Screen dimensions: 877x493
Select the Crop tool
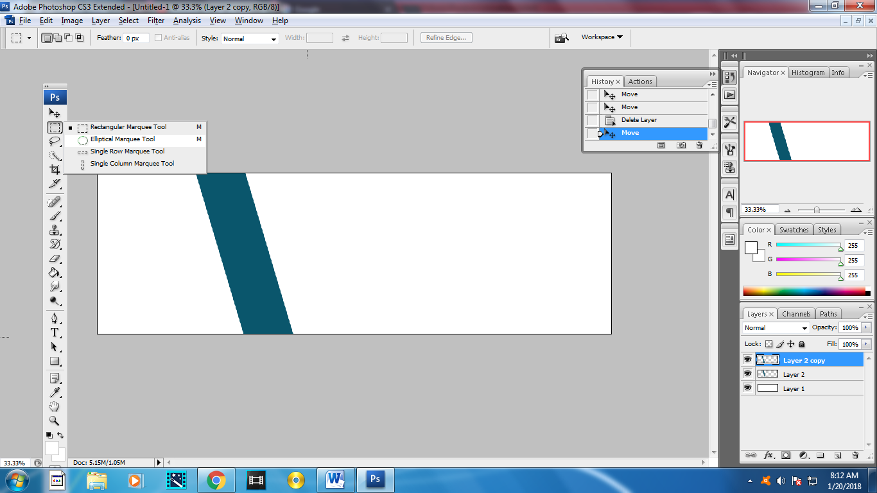pyautogui.click(x=55, y=169)
